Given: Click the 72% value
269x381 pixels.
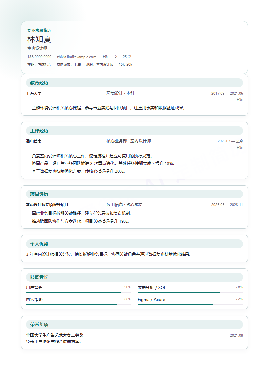Looking at the screenshot, I should [239, 299].
